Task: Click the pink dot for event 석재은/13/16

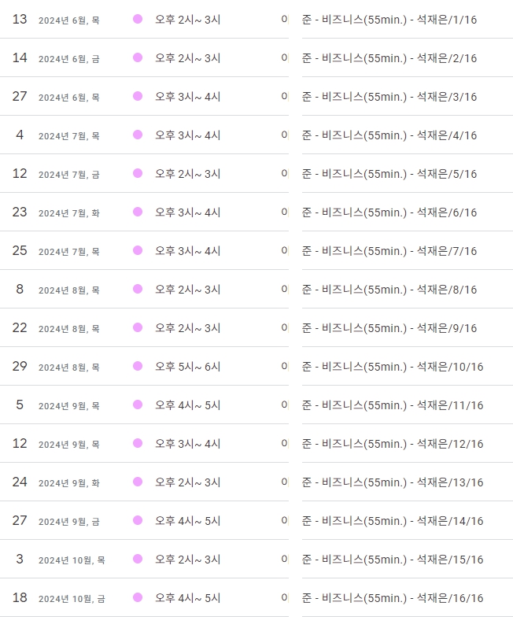Action: coord(138,482)
